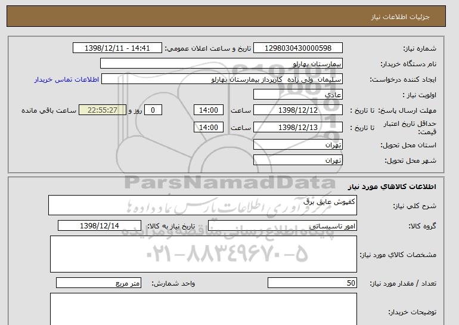
Task: Select the label مشخصات کالای مورد نیاز
Action: 398,255
